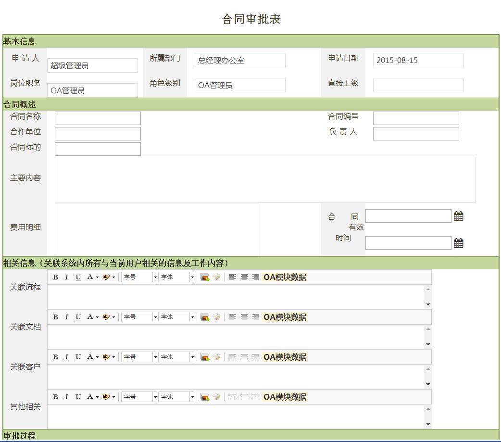This screenshot has width=501, height=442.
Task: Click insert image icon in 其他相关 toolbar
Action: (x=205, y=397)
